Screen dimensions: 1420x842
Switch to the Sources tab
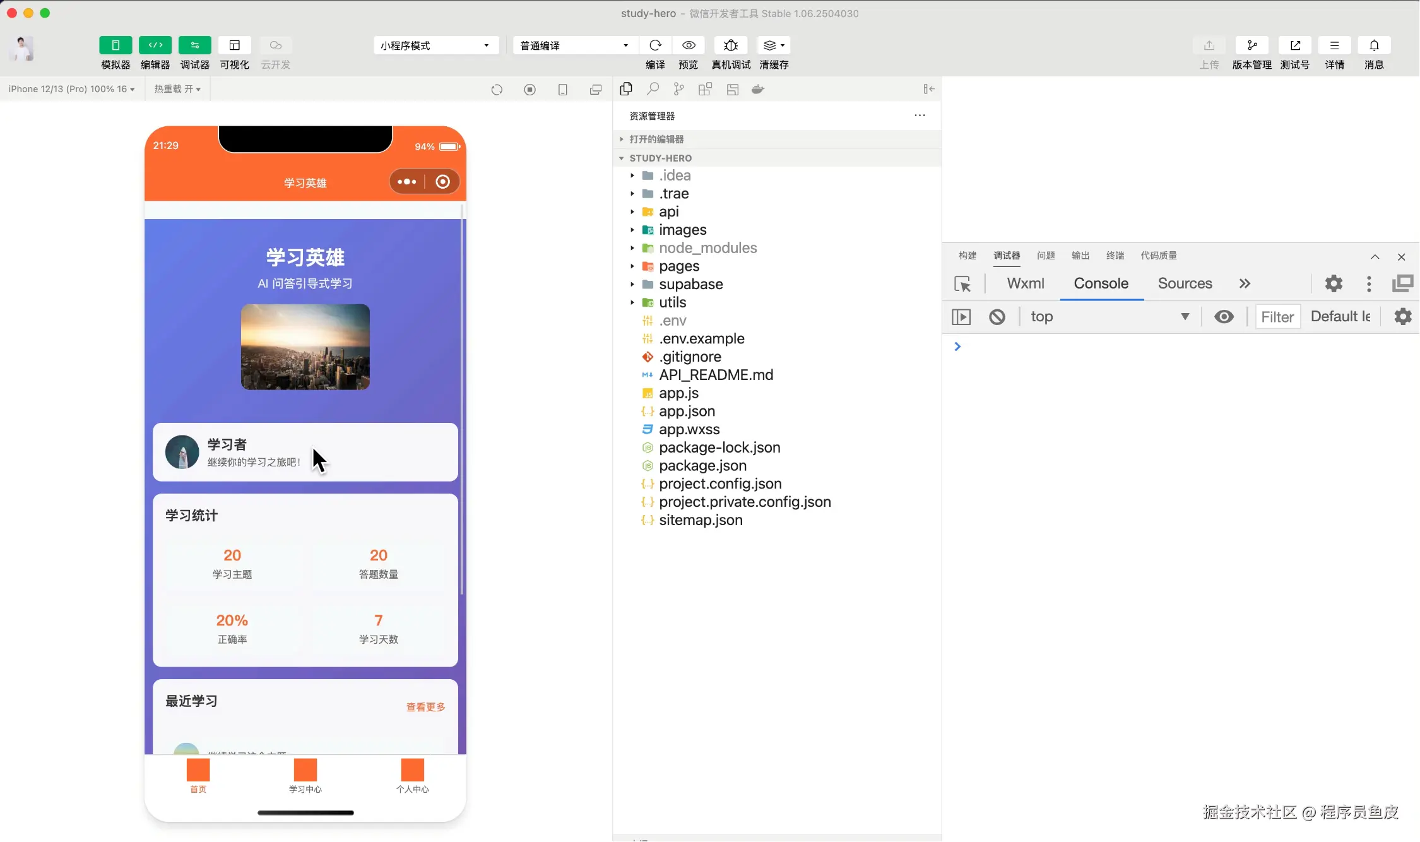1185,283
